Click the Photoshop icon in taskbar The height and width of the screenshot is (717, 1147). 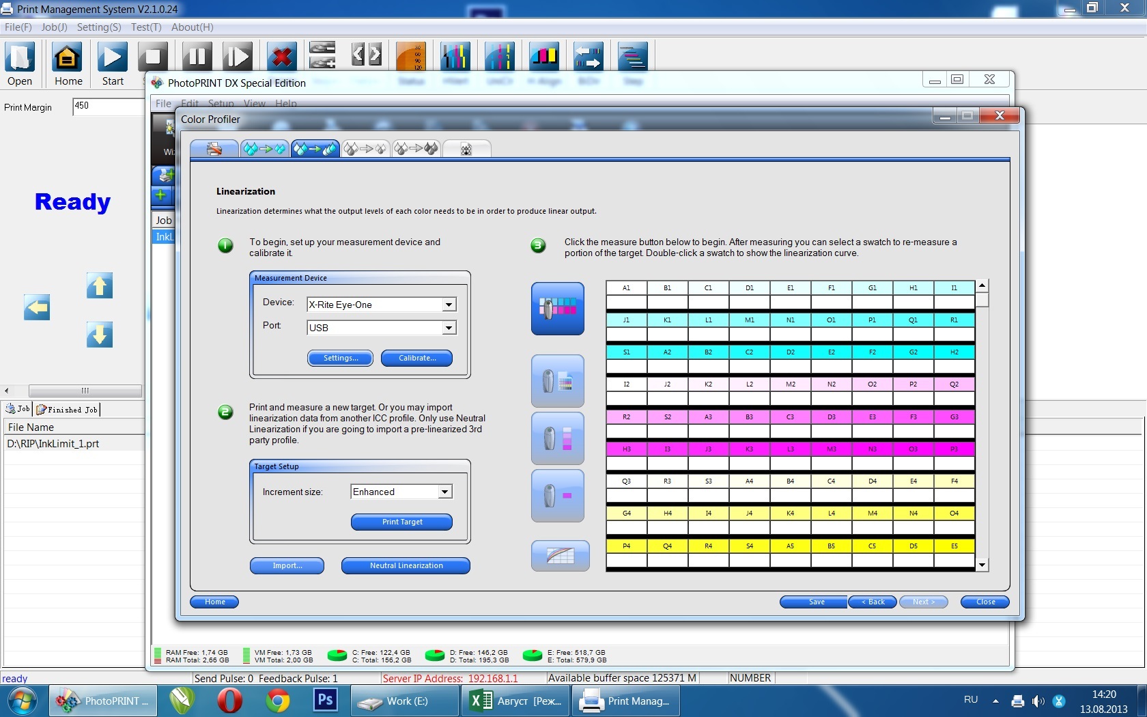tap(326, 701)
